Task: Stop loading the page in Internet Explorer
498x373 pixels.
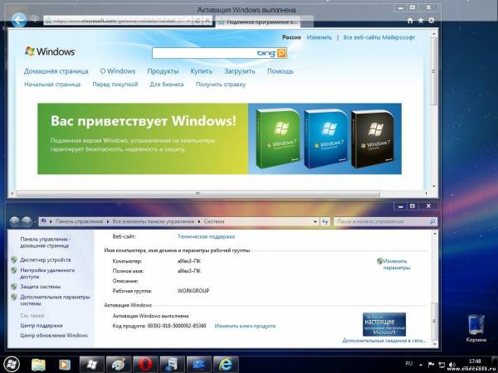Action: tap(207, 21)
